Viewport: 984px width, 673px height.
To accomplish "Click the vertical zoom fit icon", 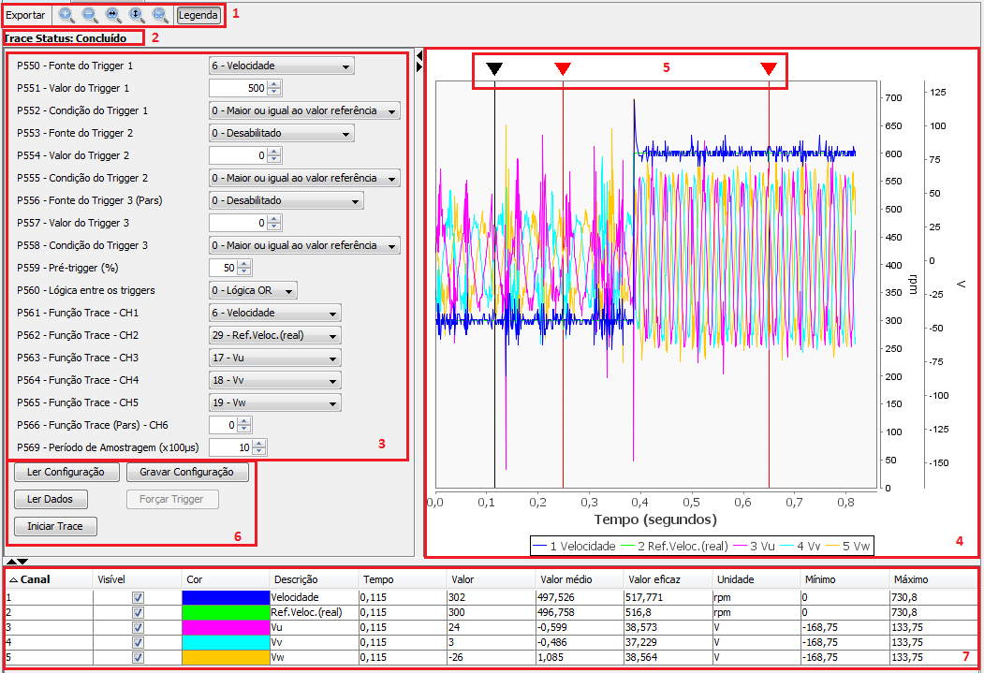I will coord(137,15).
